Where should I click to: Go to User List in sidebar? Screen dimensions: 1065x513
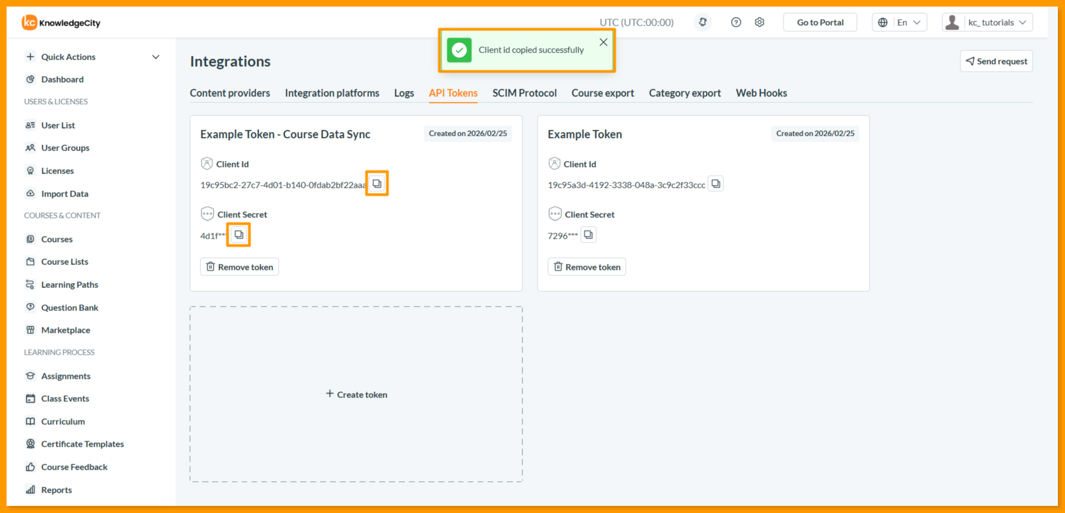tap(58, 125)
